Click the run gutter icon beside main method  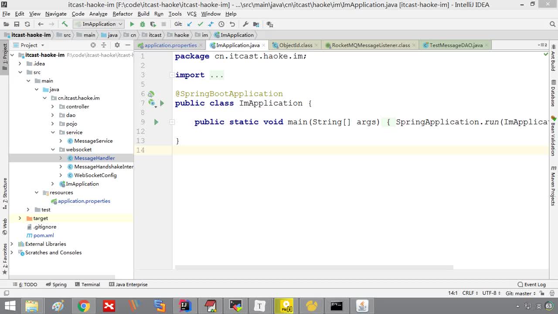[x=156, y=122]
